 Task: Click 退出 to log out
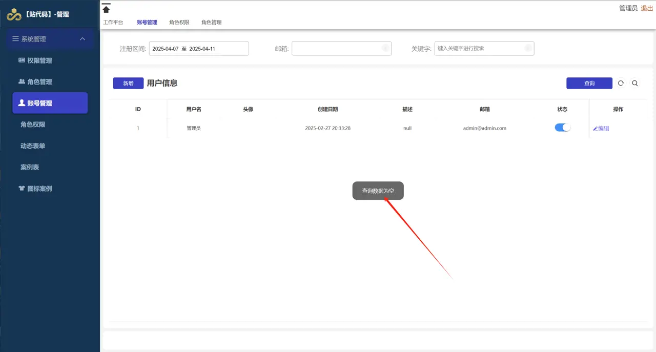tap(646, 9)
